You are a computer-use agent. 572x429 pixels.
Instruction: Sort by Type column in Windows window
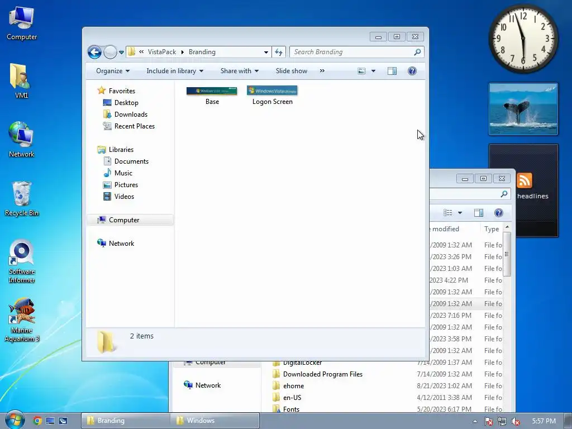tap(492, 229)
